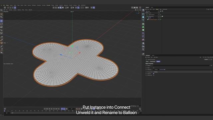213x120 pixels.
Task: Click the Attribute Manager back arrow
Action: click(200, 57)
